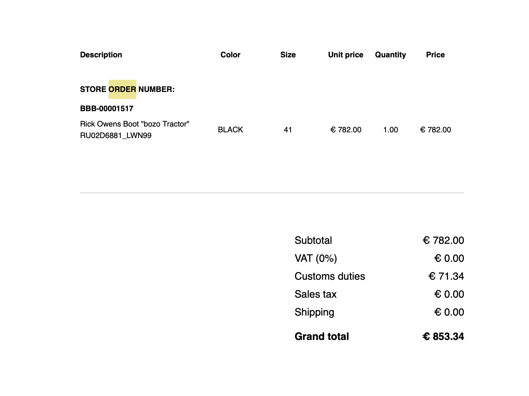529x396 pixels.
Task: Select order number BBB-00001517
Action: [107, 109]
